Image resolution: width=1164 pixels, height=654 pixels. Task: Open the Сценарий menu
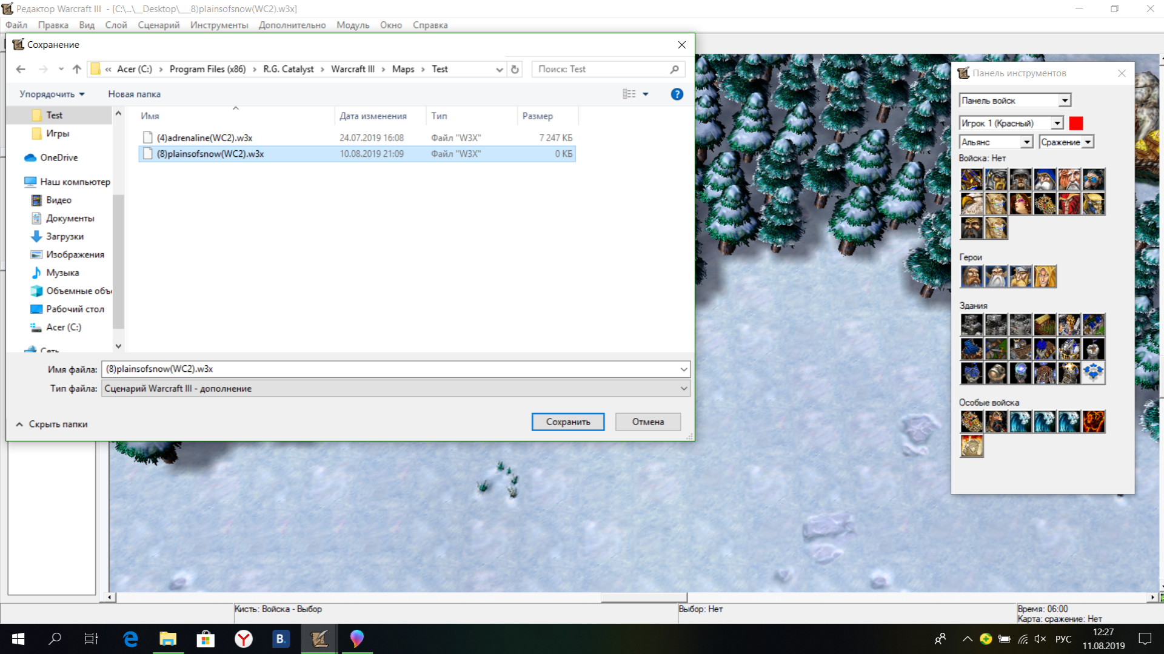(158, 25)
